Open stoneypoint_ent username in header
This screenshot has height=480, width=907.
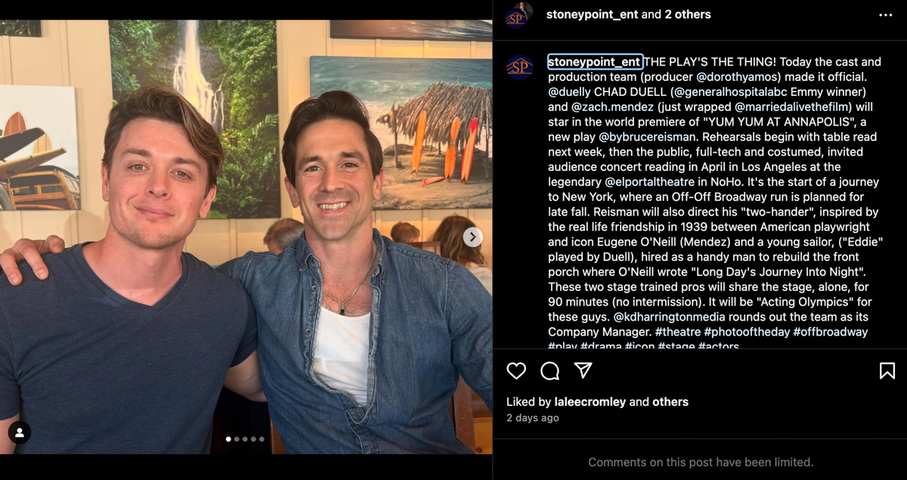pos(592,14)
